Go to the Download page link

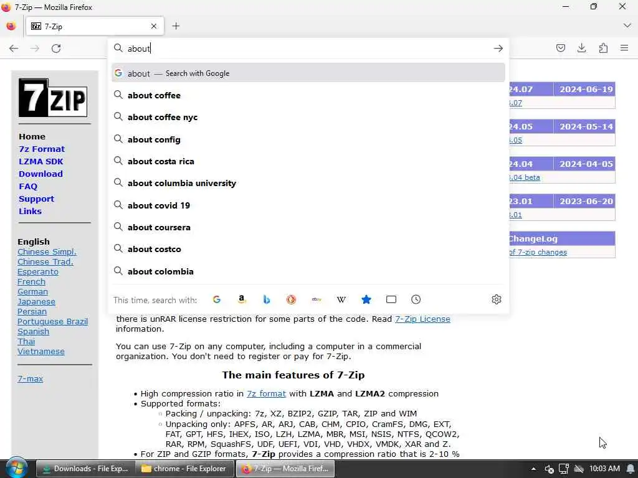40,174
